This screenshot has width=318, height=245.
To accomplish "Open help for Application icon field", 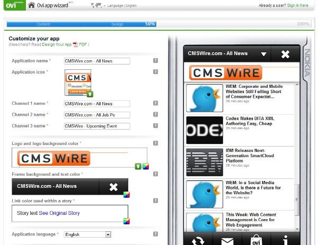I will [155, 71].
